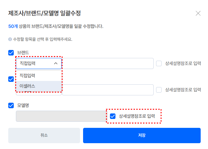Close the 제조사/브랜드/모델명 일괄수정 dialog
The width and height of the screenshot is (208, 149).
coord(198,13)
